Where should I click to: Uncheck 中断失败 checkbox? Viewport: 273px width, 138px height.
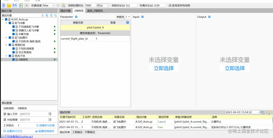[x=14, y=34]
